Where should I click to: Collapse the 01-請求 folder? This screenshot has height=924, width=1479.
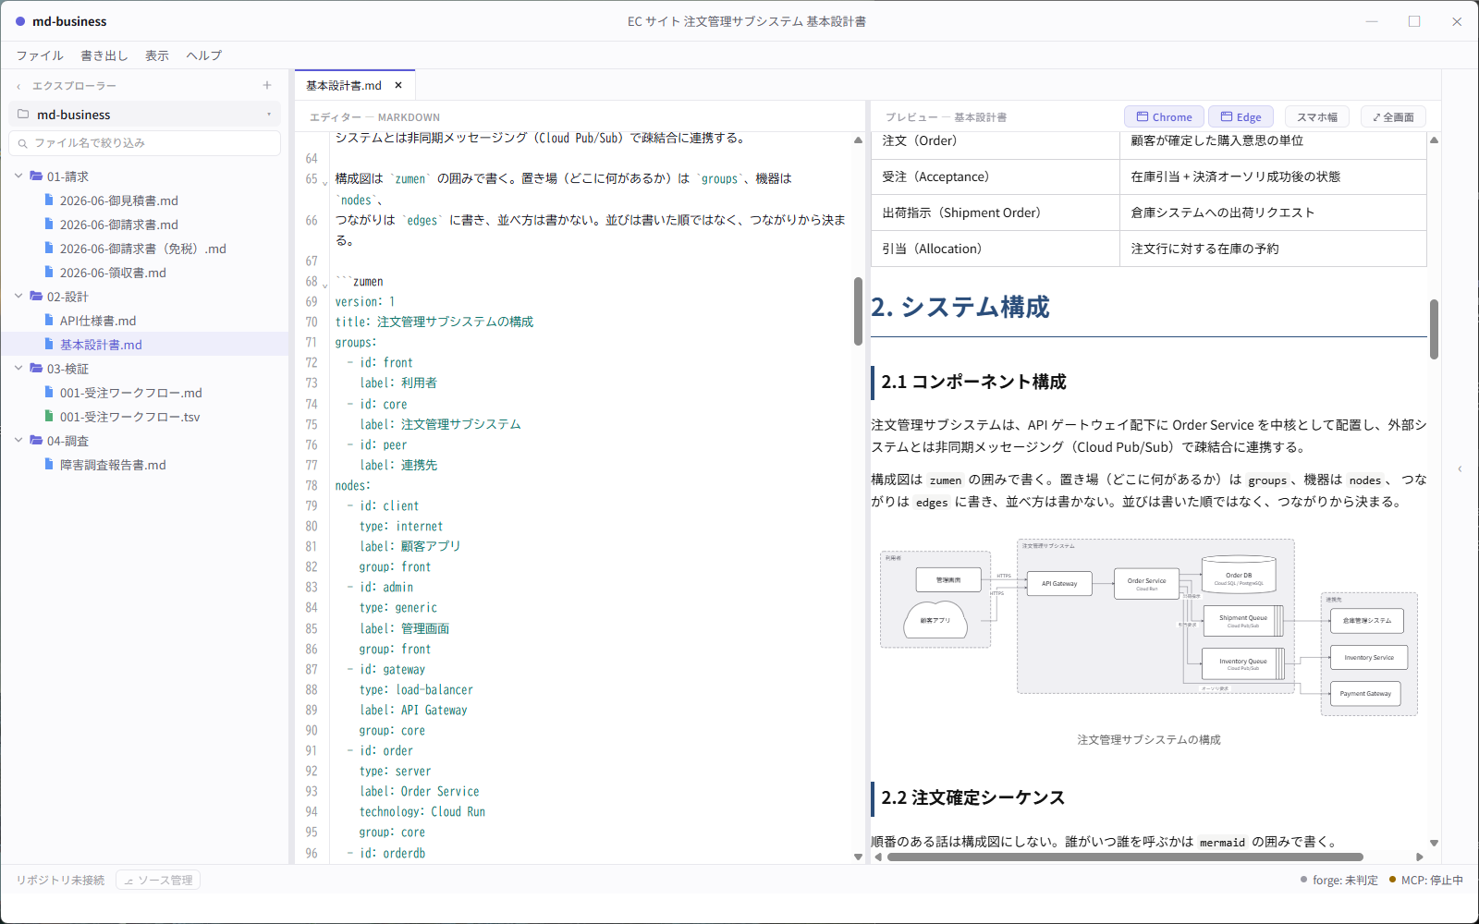point(18,176)
